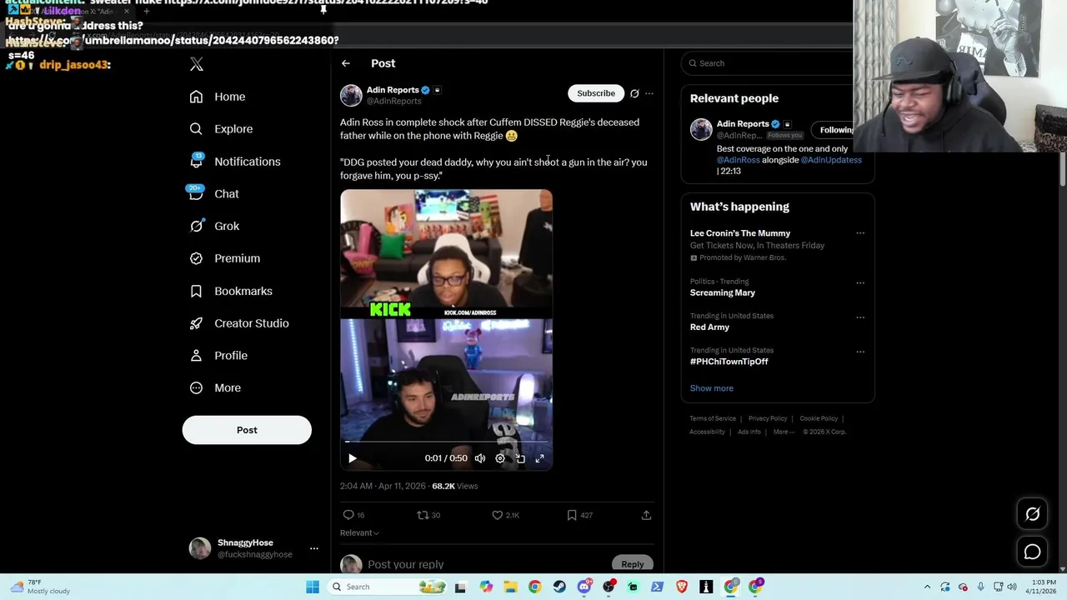Viewport: 1067px width, 600px height.
Task: Click the white Post button in sidebar
Action: point(247,430)
